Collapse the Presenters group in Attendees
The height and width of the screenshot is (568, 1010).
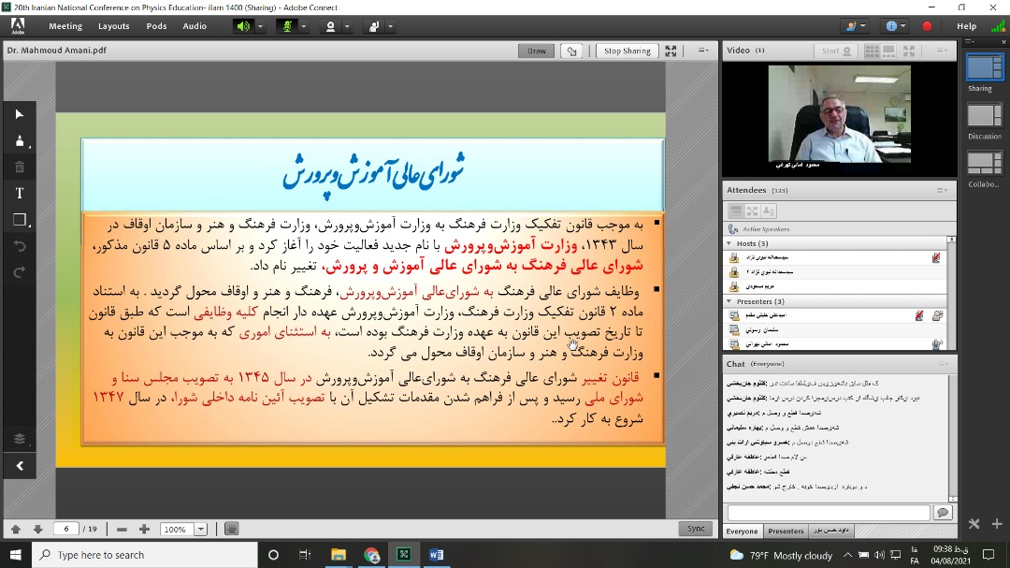(x=729, y=301)
